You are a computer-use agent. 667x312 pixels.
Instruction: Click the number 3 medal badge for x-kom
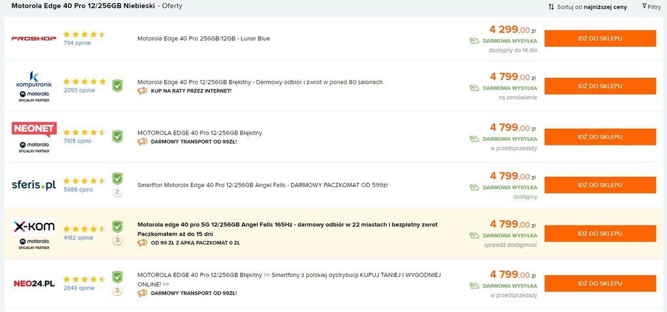click(117, 240)
